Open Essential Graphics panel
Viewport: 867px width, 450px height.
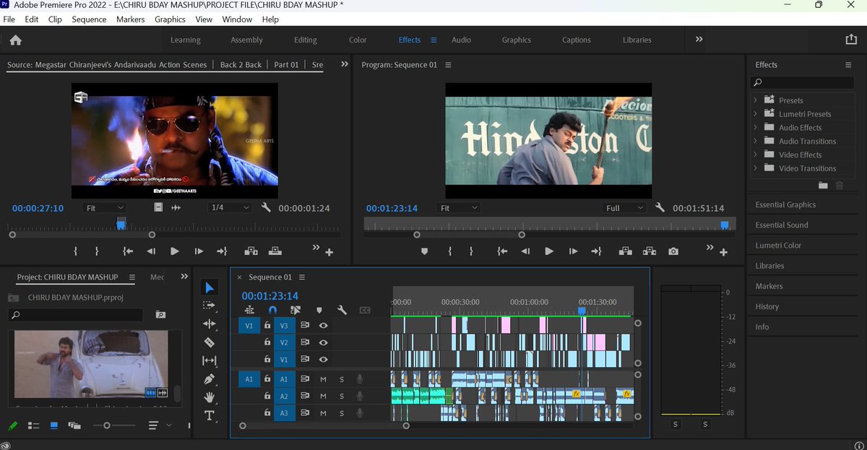[785, 205]
